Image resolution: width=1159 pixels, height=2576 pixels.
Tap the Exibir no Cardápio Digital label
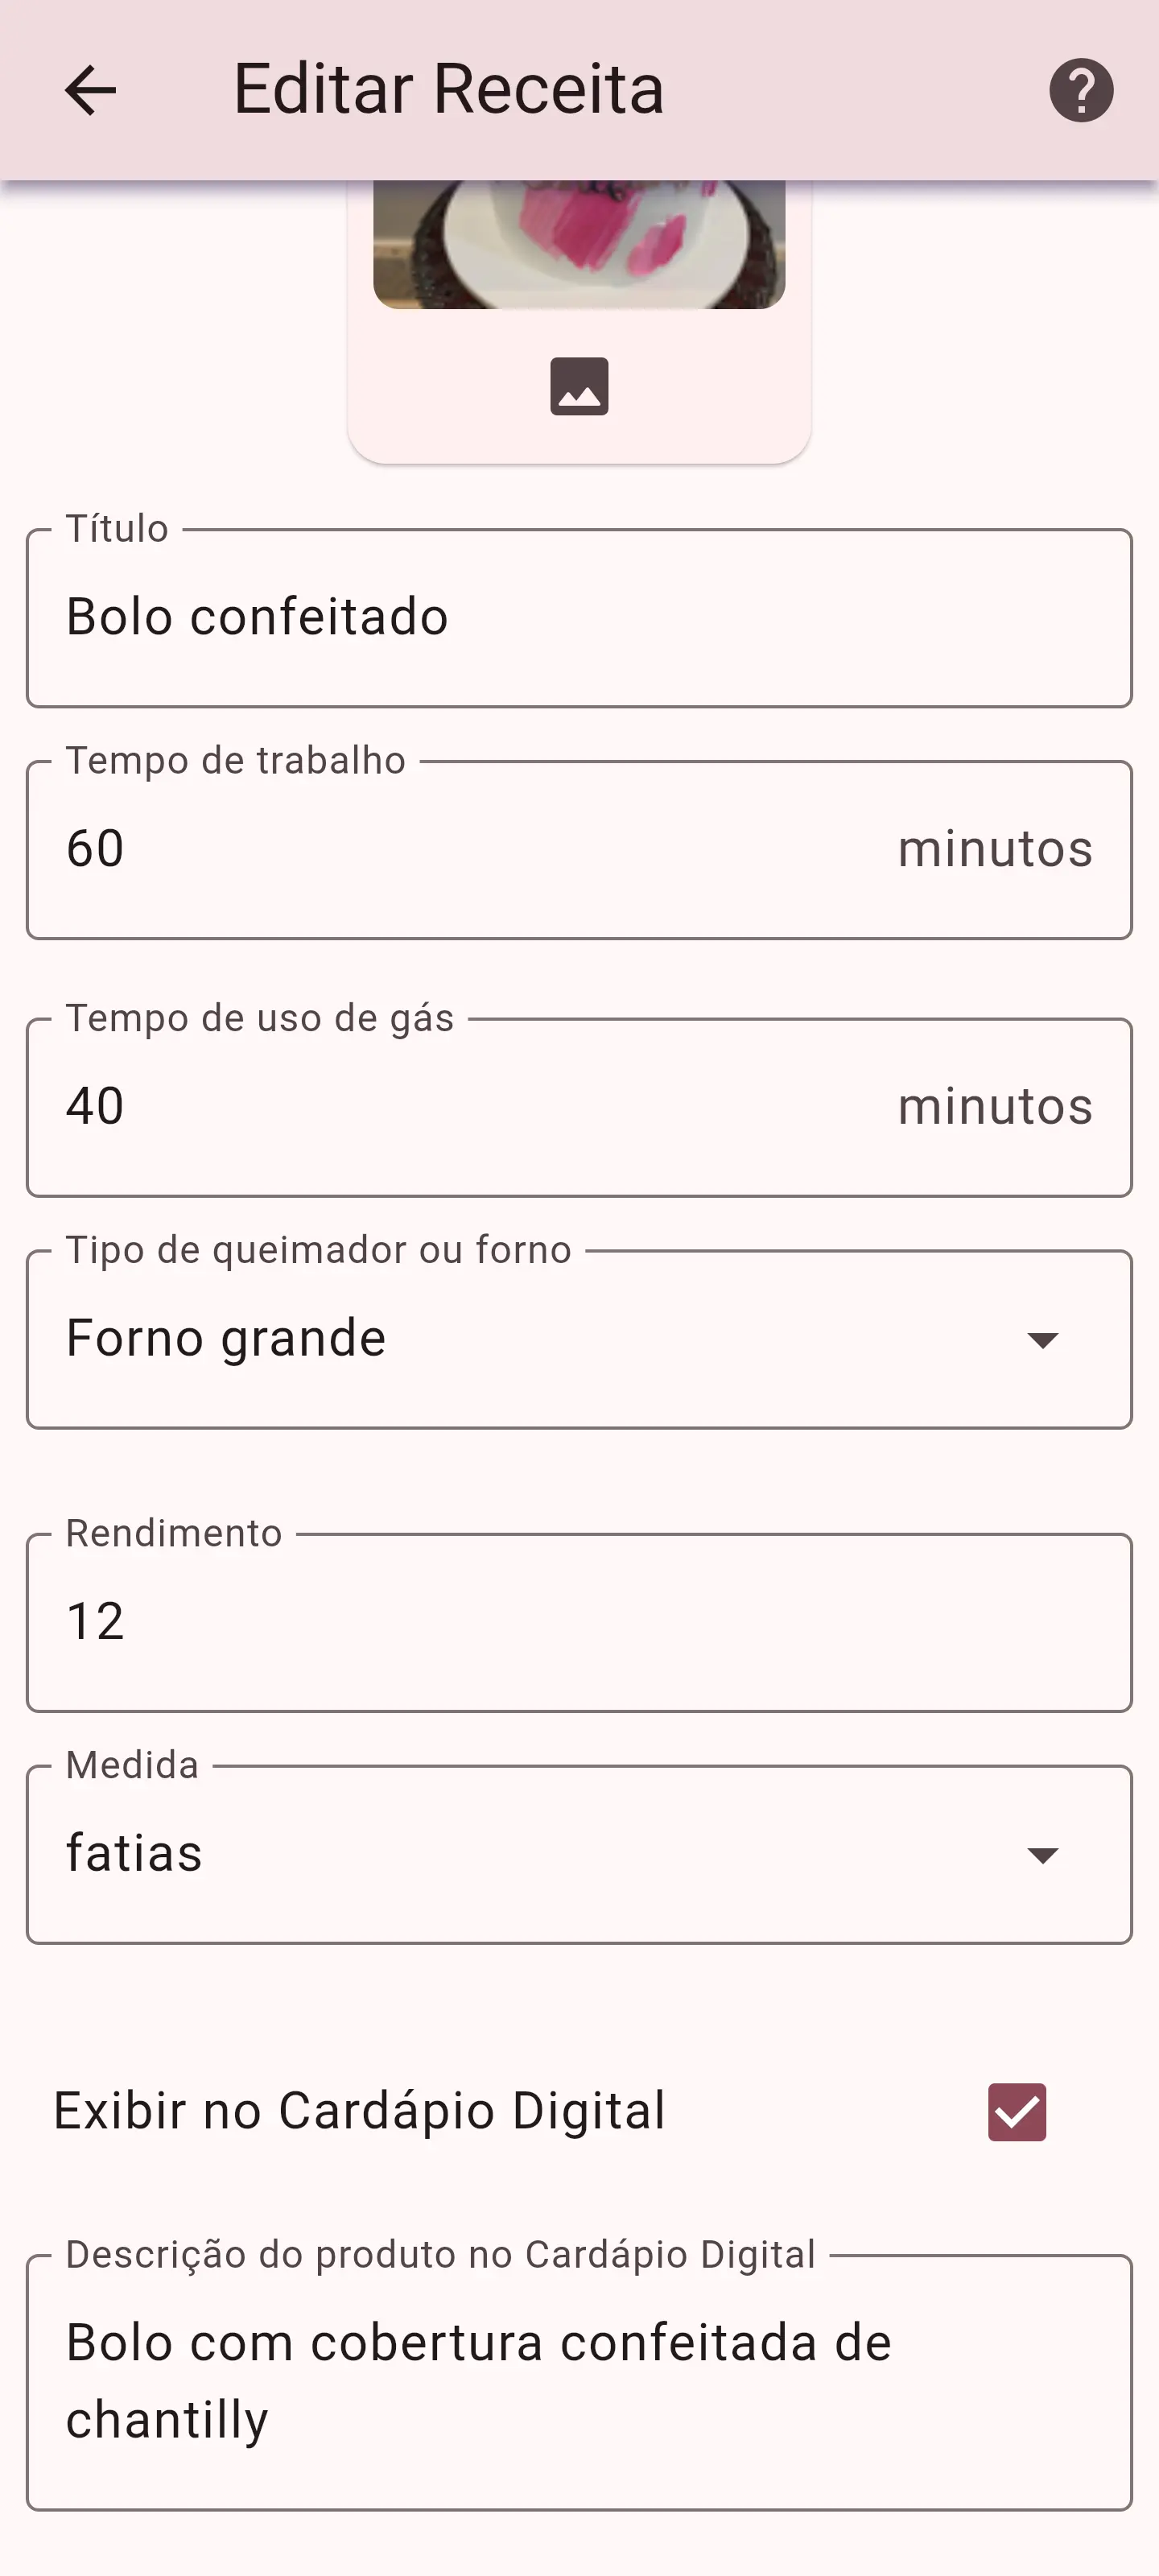pos(359,2111)
